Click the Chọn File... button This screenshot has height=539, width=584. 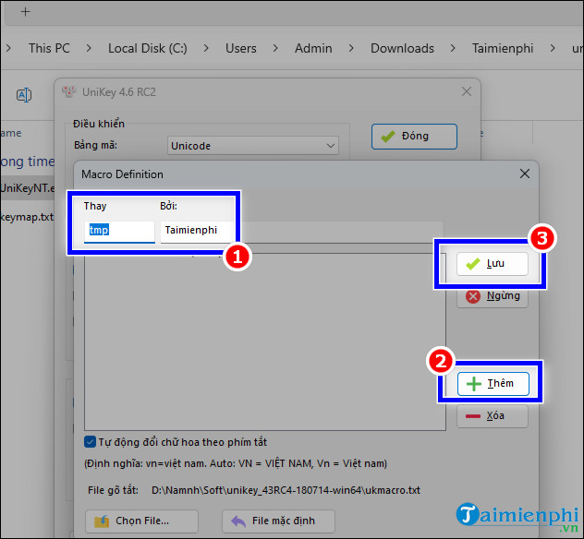coord(141,521)
